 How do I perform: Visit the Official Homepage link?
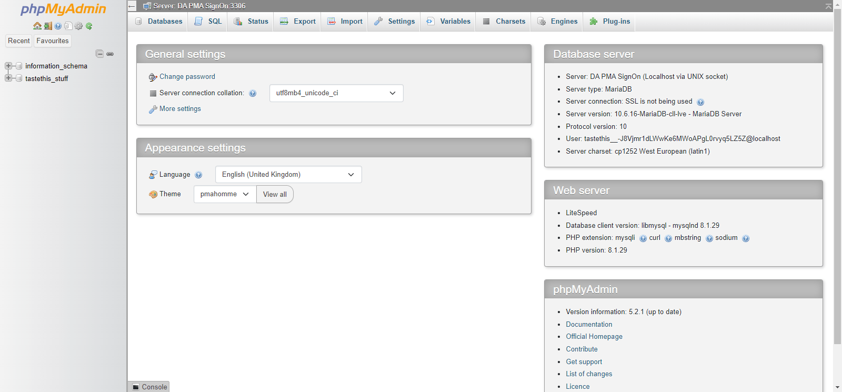click(594, 337)
